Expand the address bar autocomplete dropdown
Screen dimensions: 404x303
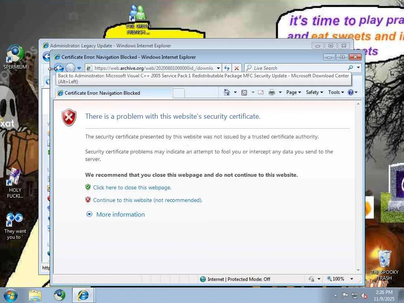coord(218,68)
